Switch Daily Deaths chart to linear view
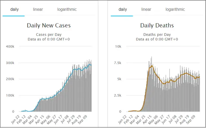 [146, 9]
